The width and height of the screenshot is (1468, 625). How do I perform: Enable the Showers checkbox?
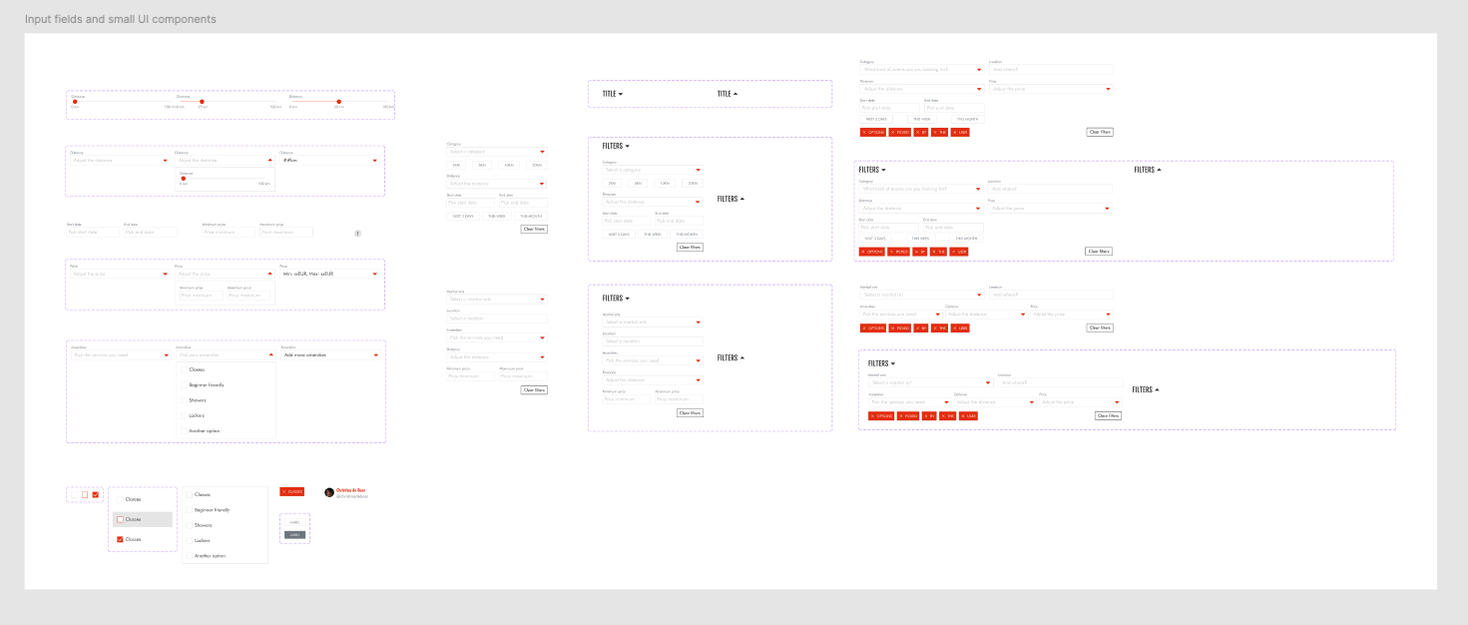[190, 525]
